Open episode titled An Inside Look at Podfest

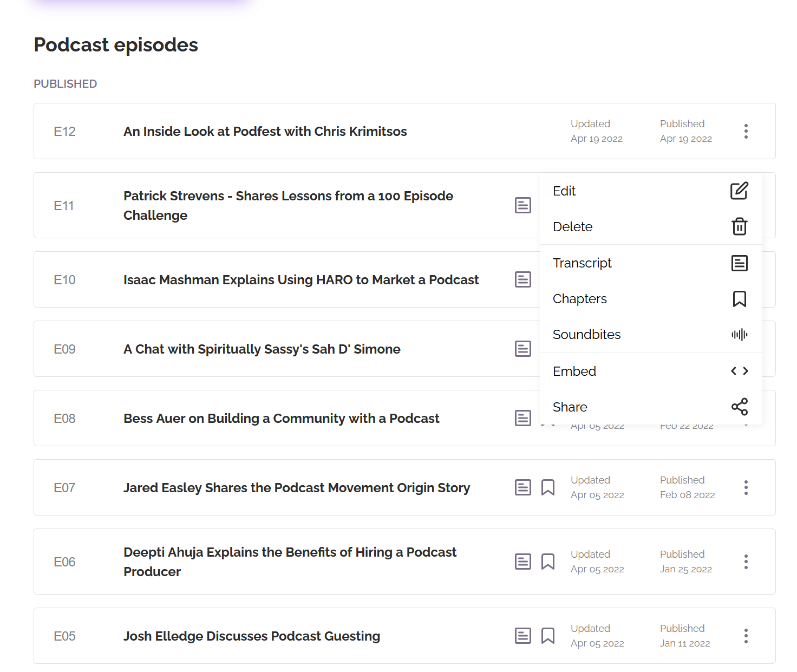click(265, 131)
